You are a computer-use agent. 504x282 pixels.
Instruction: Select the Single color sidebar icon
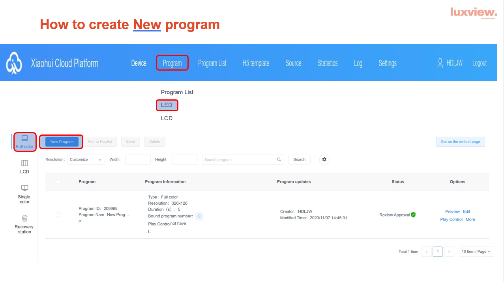24,189
